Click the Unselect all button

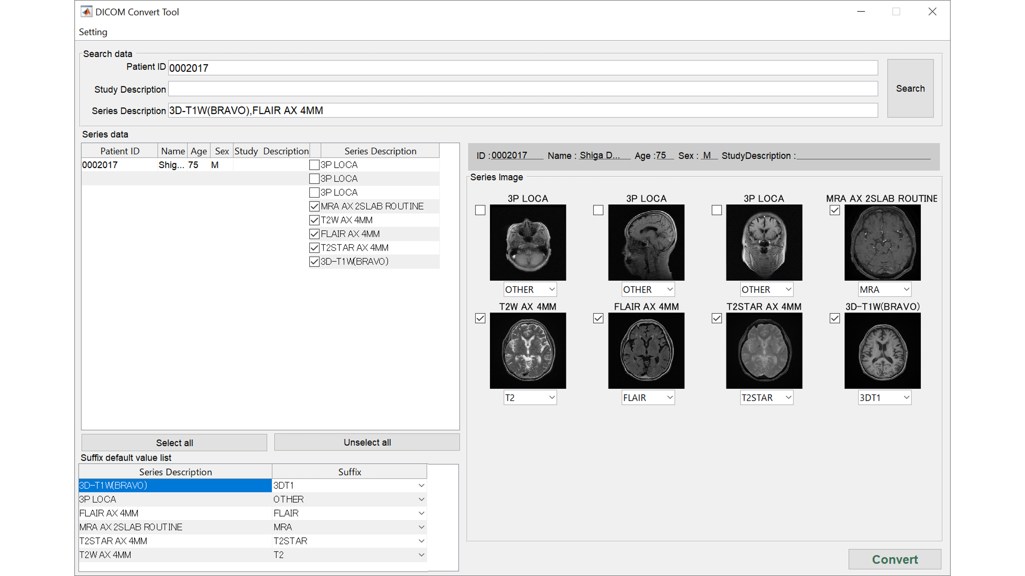tap(367, 442)
